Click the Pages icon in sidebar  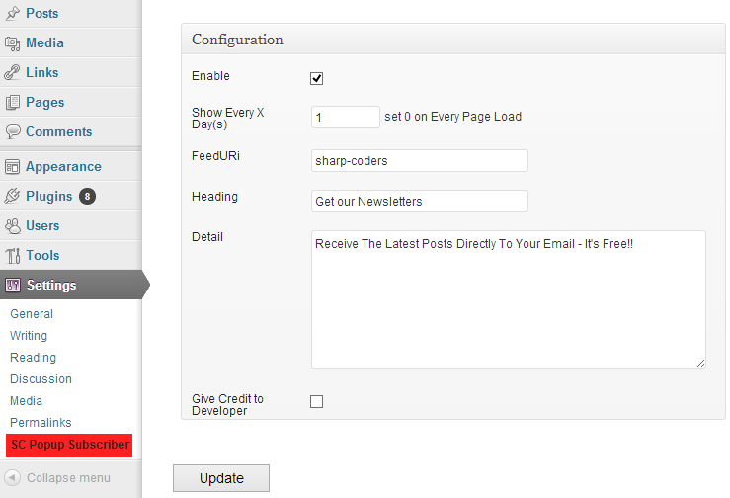[13, 103]
